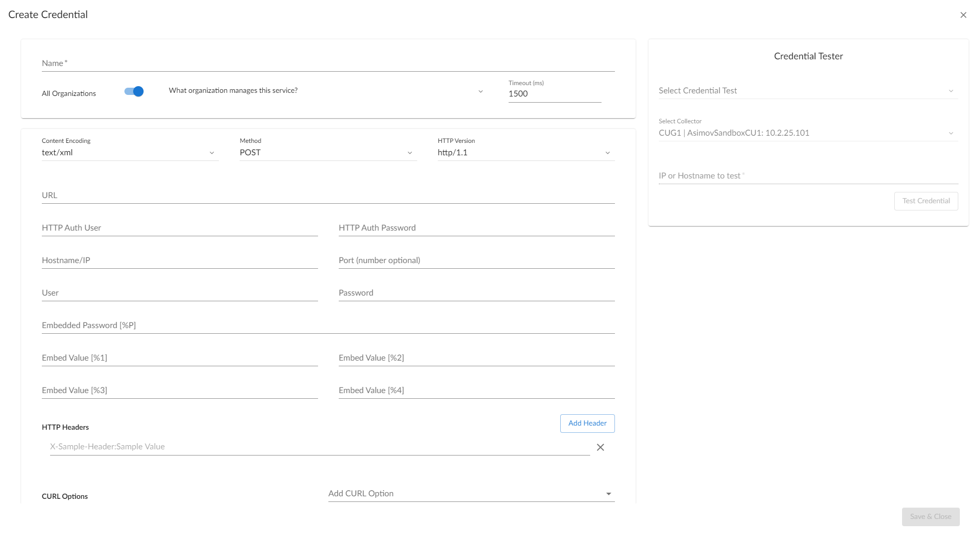
Task: Click into the URL field
Action: click(x=328, y=196)
